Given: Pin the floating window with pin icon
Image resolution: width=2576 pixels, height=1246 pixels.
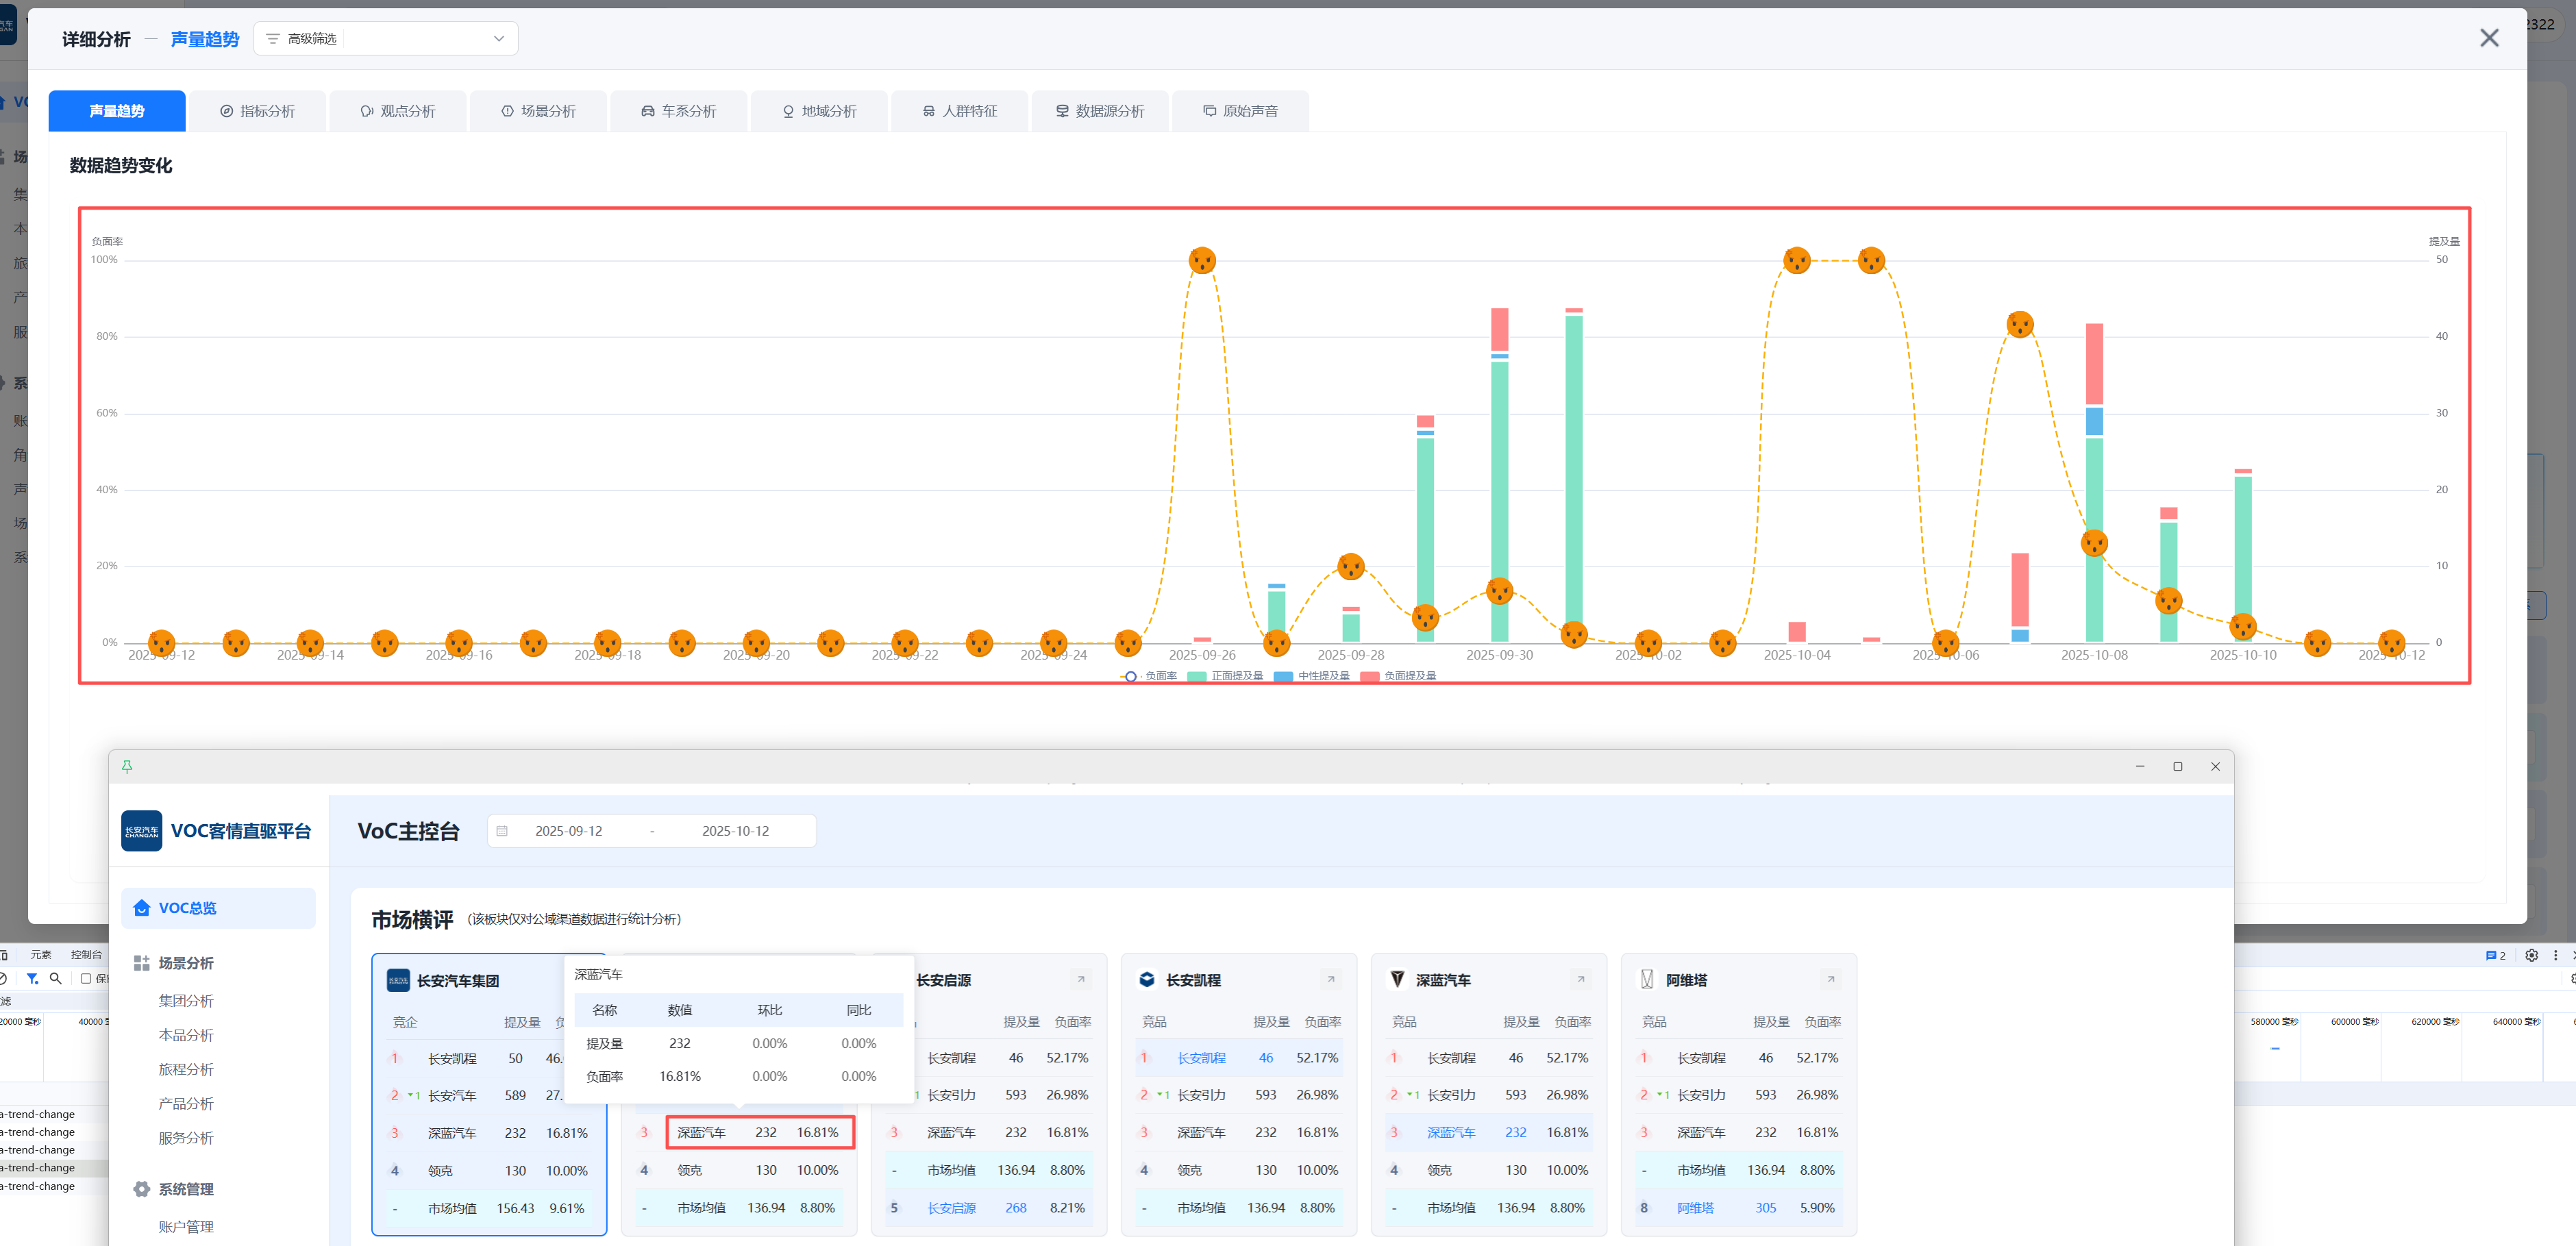Looking at the screenshot, I should (x=127, y=767).
